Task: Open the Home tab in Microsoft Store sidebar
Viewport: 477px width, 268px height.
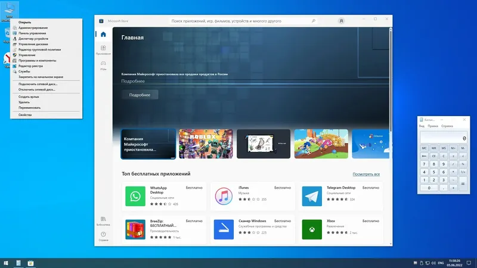Action: tap(103, 35)
